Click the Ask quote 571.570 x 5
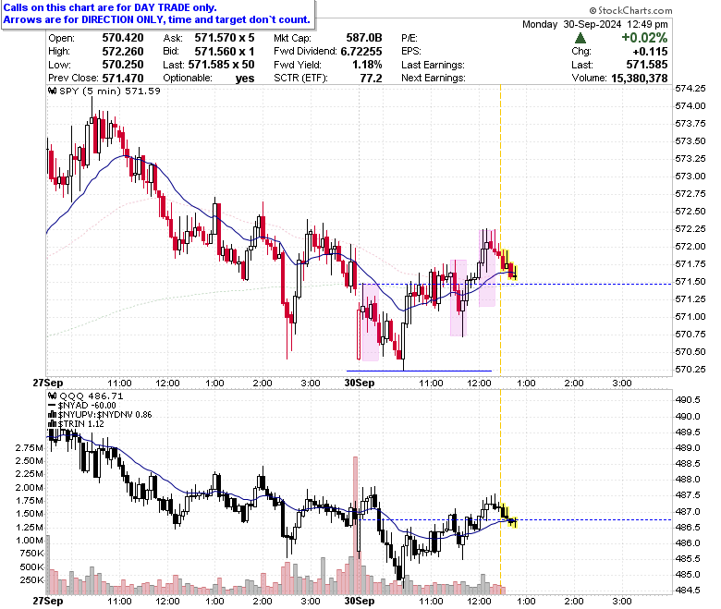Image resolution: width=721 pixels, height=609 pixels. pos(224,38)
